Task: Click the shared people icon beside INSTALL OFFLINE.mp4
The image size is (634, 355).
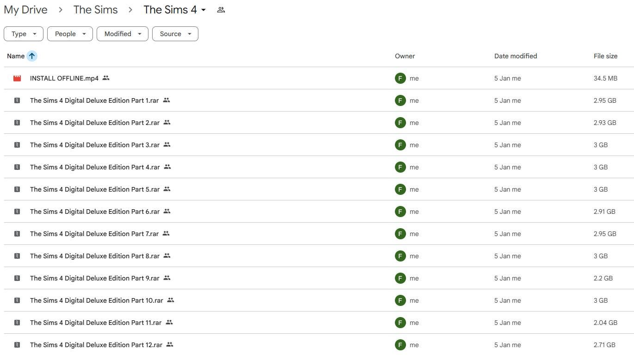Action: (105, 78)
